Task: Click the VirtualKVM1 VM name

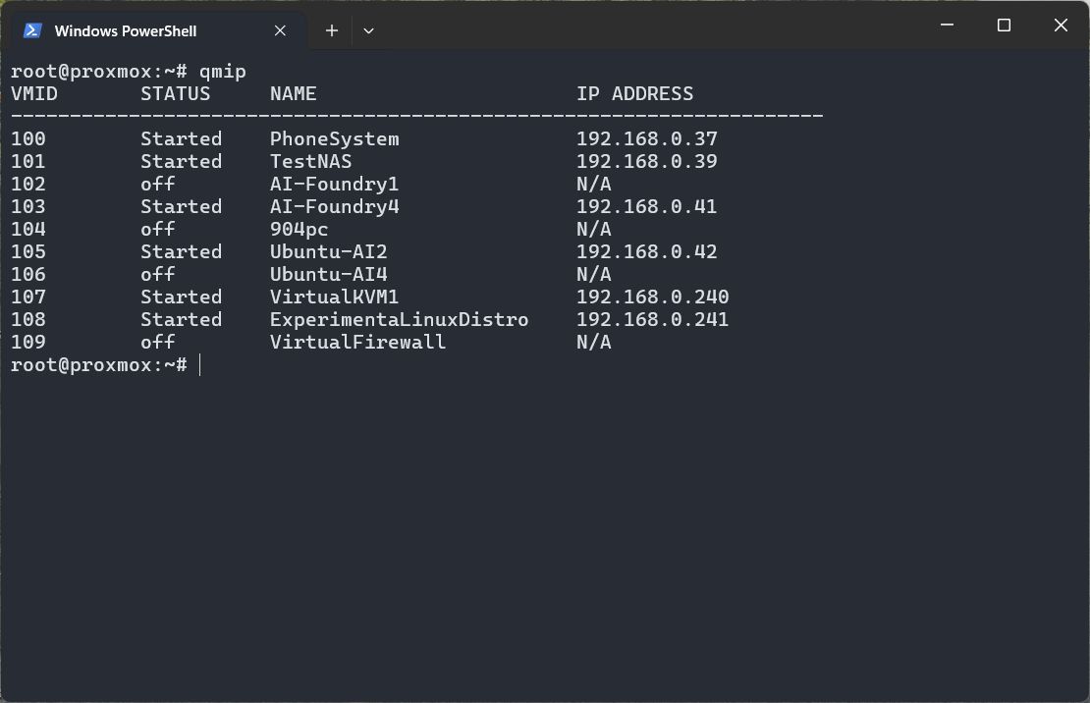Action: (335, 297)
